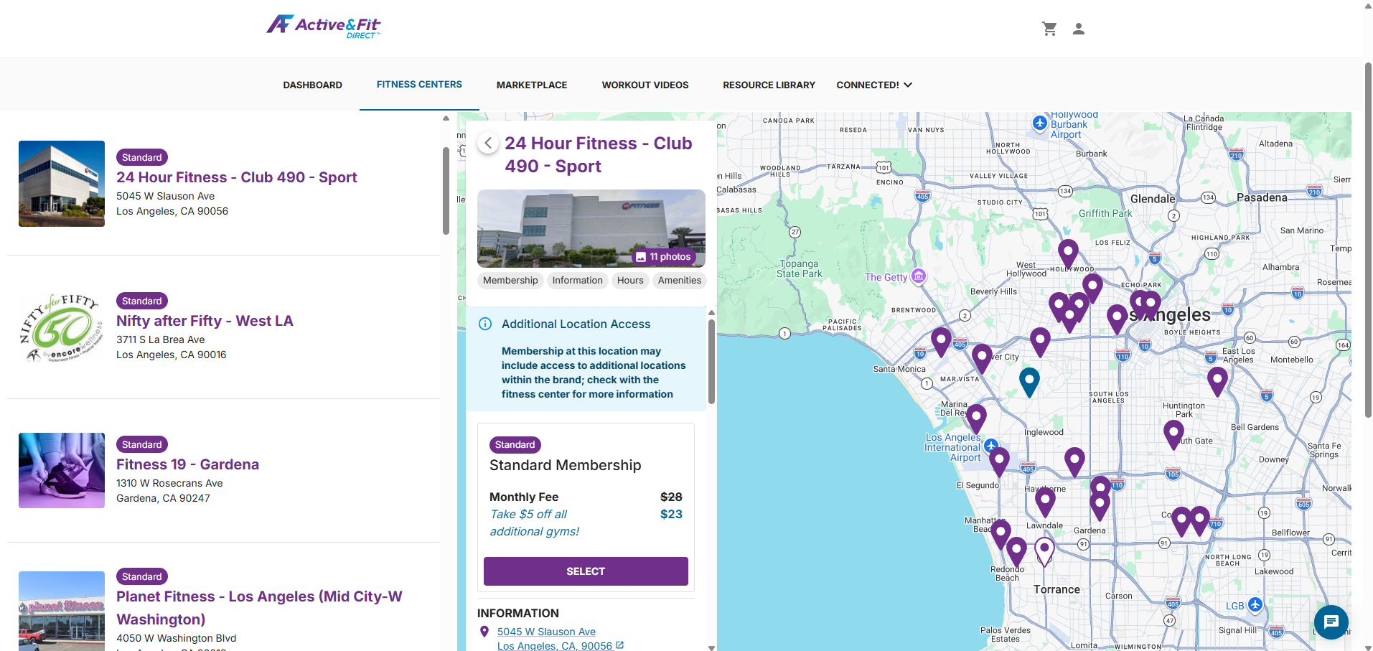Click the Fitness 19 shoe thumbnail
This screenshot has height=651, width=1373.
point(62,470)
